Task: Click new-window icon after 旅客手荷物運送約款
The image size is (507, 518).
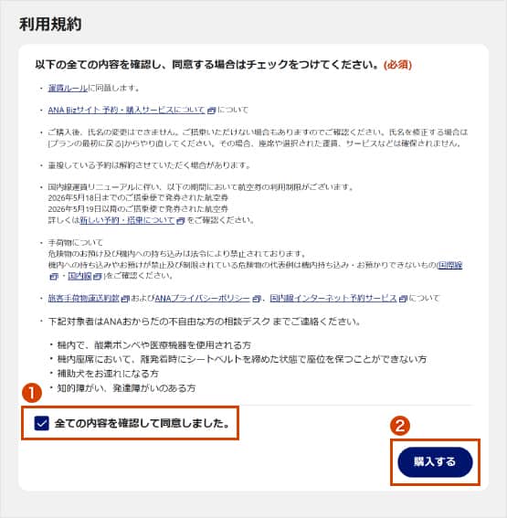Action: (125, 299)
